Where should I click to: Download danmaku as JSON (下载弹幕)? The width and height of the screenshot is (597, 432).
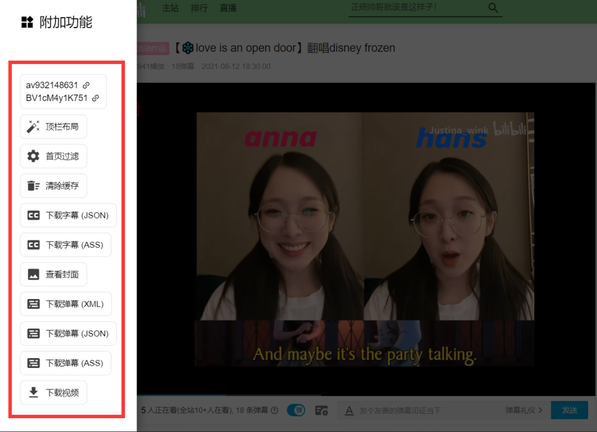[69, 334]
